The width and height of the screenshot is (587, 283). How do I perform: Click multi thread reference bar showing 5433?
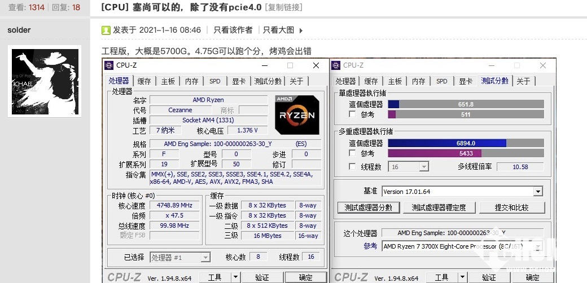pos(466,153)
